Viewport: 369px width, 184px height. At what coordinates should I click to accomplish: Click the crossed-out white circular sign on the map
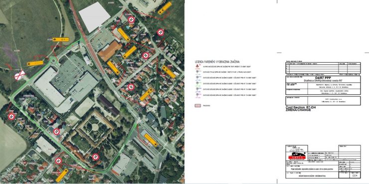coord(19,75)
